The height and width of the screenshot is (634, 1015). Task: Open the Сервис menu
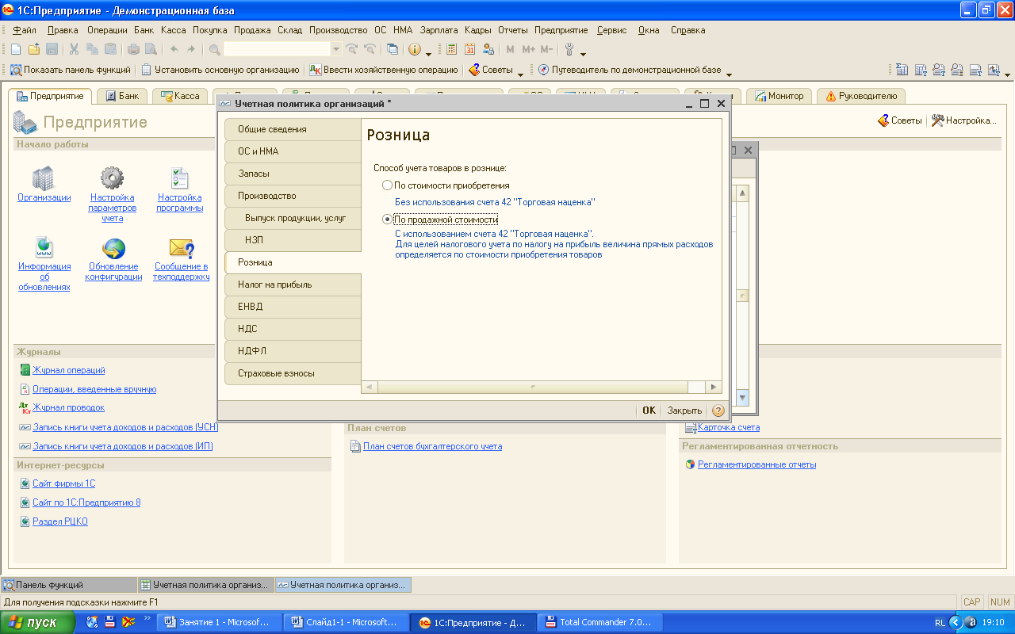[611, 30]
